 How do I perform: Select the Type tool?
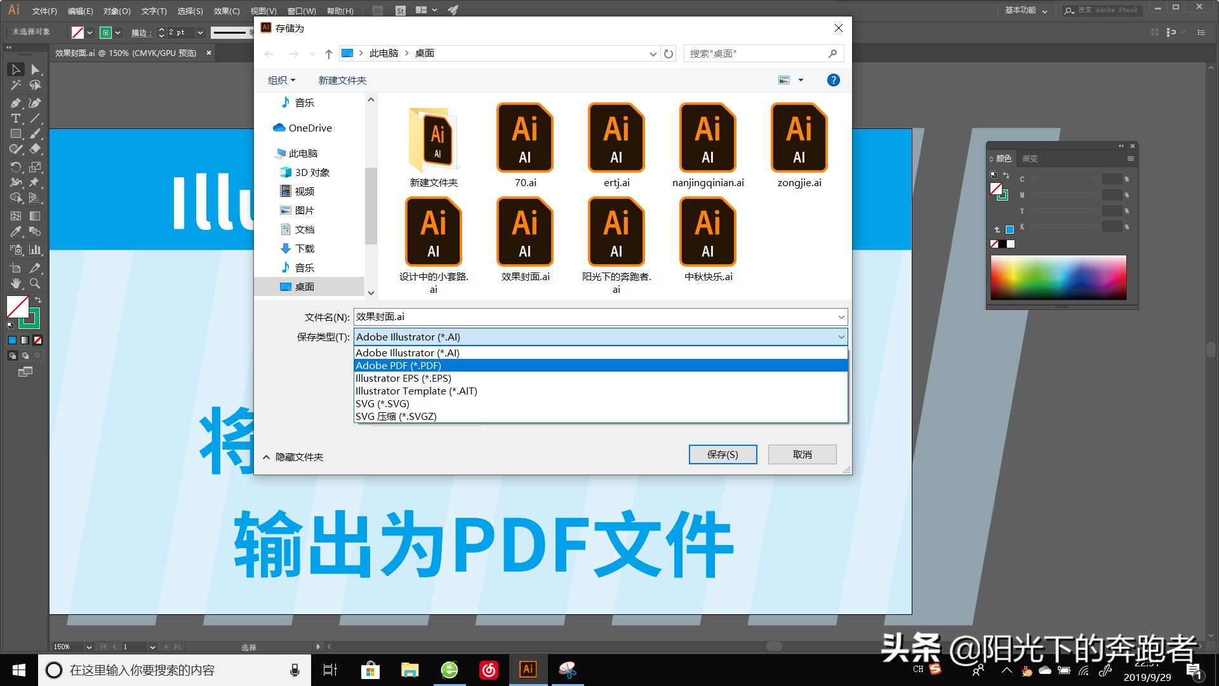click(x=15, y=118)
